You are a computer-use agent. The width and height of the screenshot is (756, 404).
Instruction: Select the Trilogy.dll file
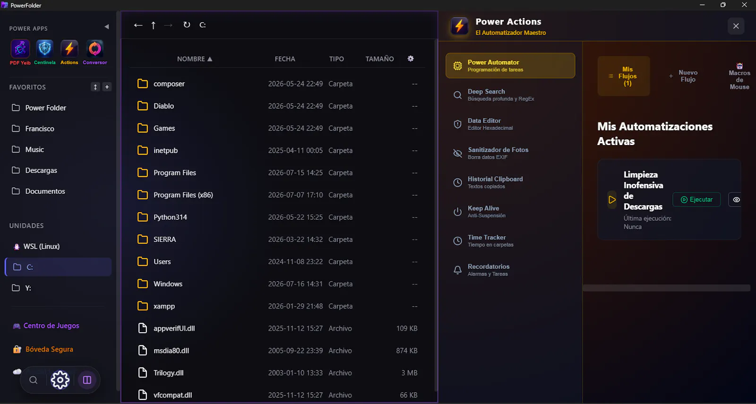tap(277, 372)
